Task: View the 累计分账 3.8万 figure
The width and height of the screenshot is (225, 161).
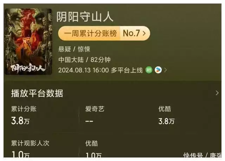Action: click(20, 121)
